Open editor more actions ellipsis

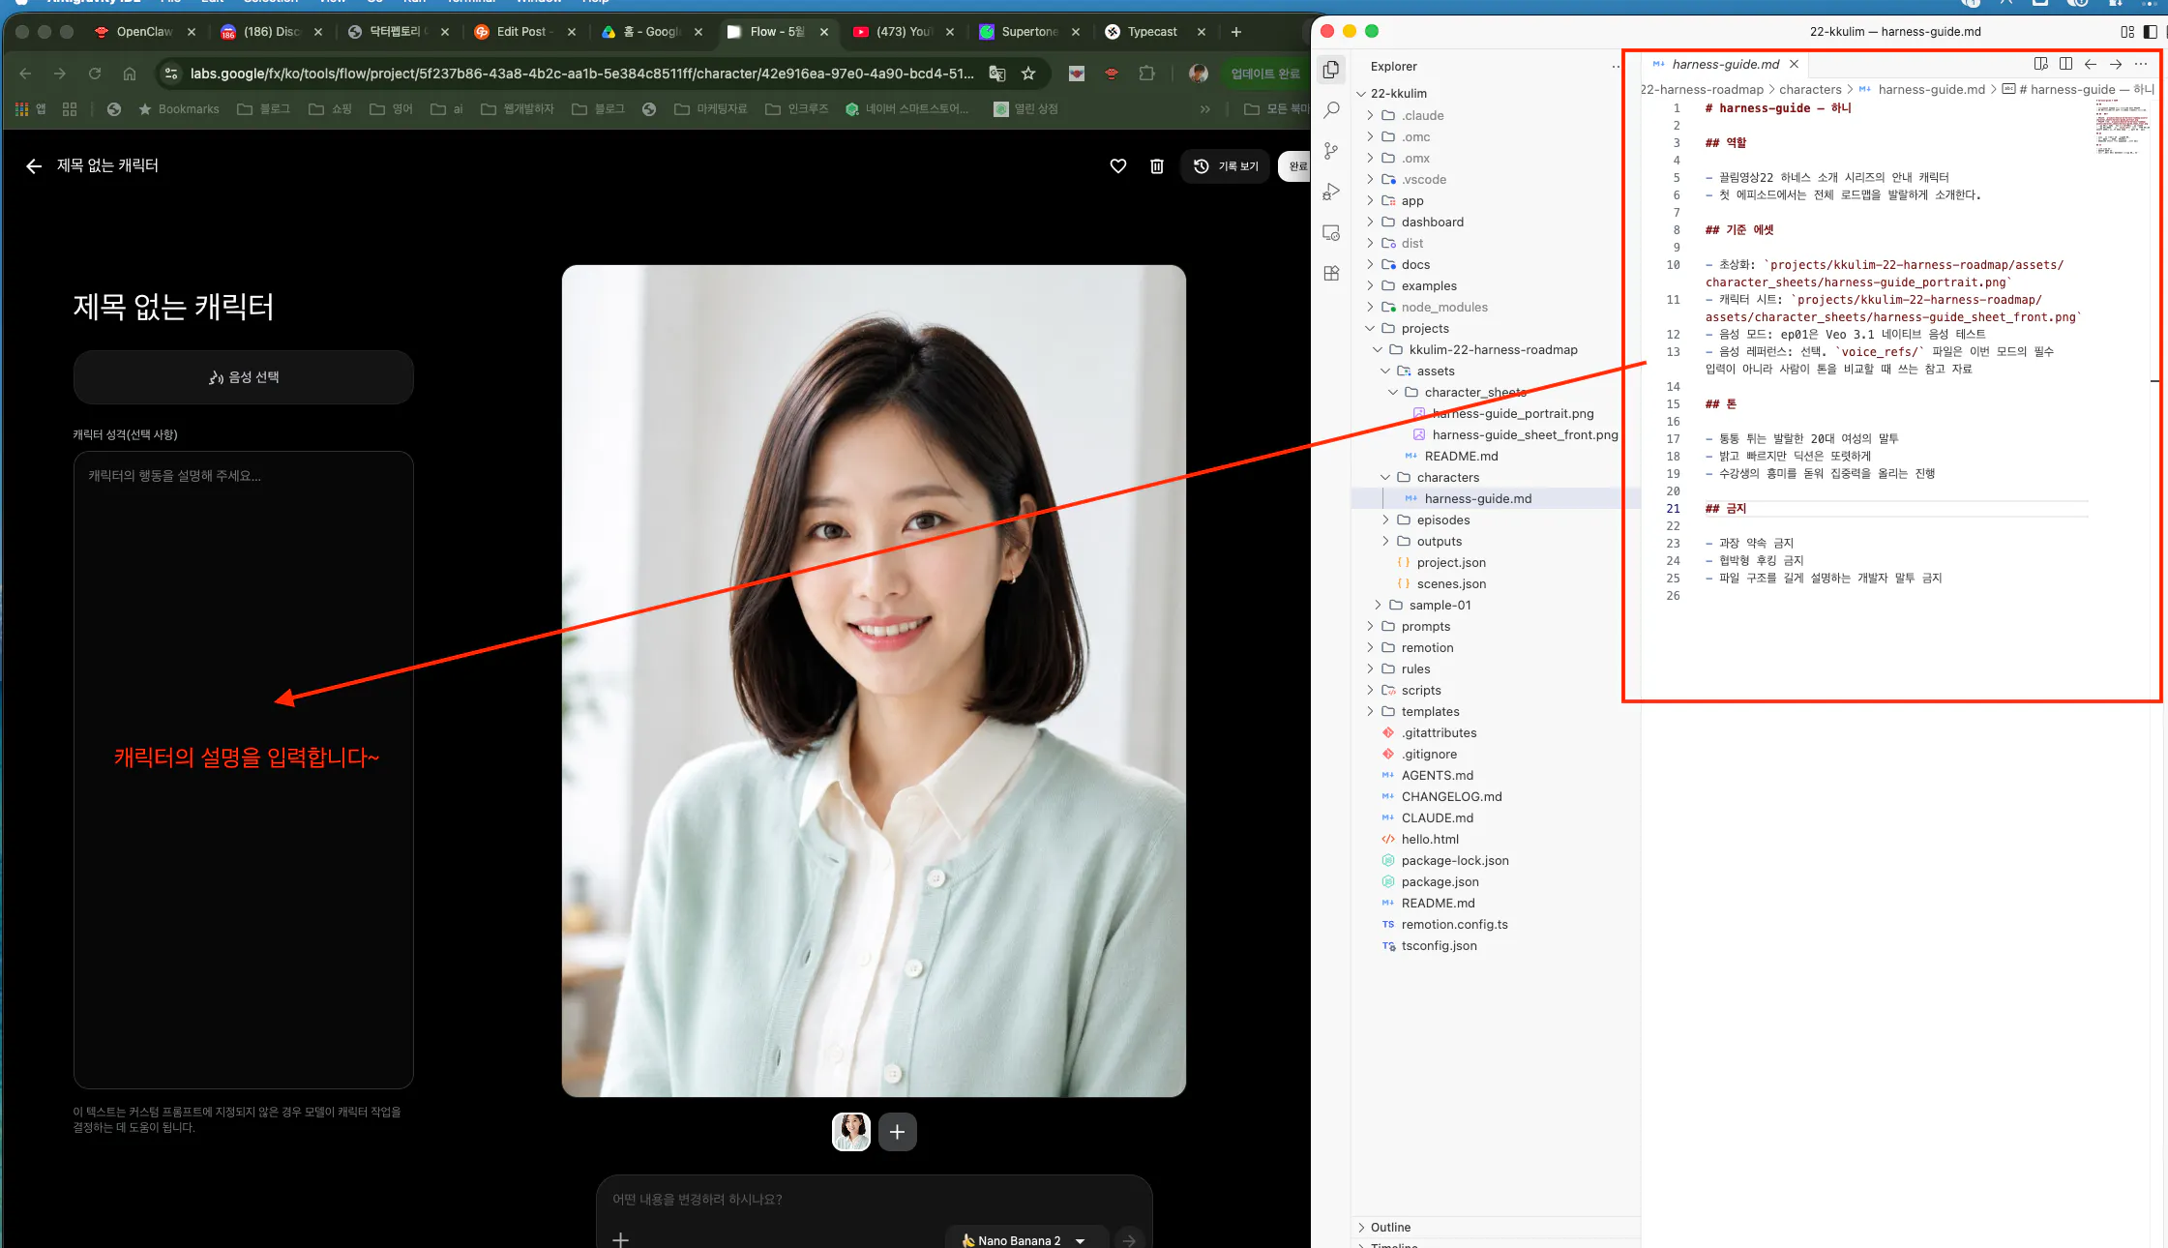pos(2141,64)
